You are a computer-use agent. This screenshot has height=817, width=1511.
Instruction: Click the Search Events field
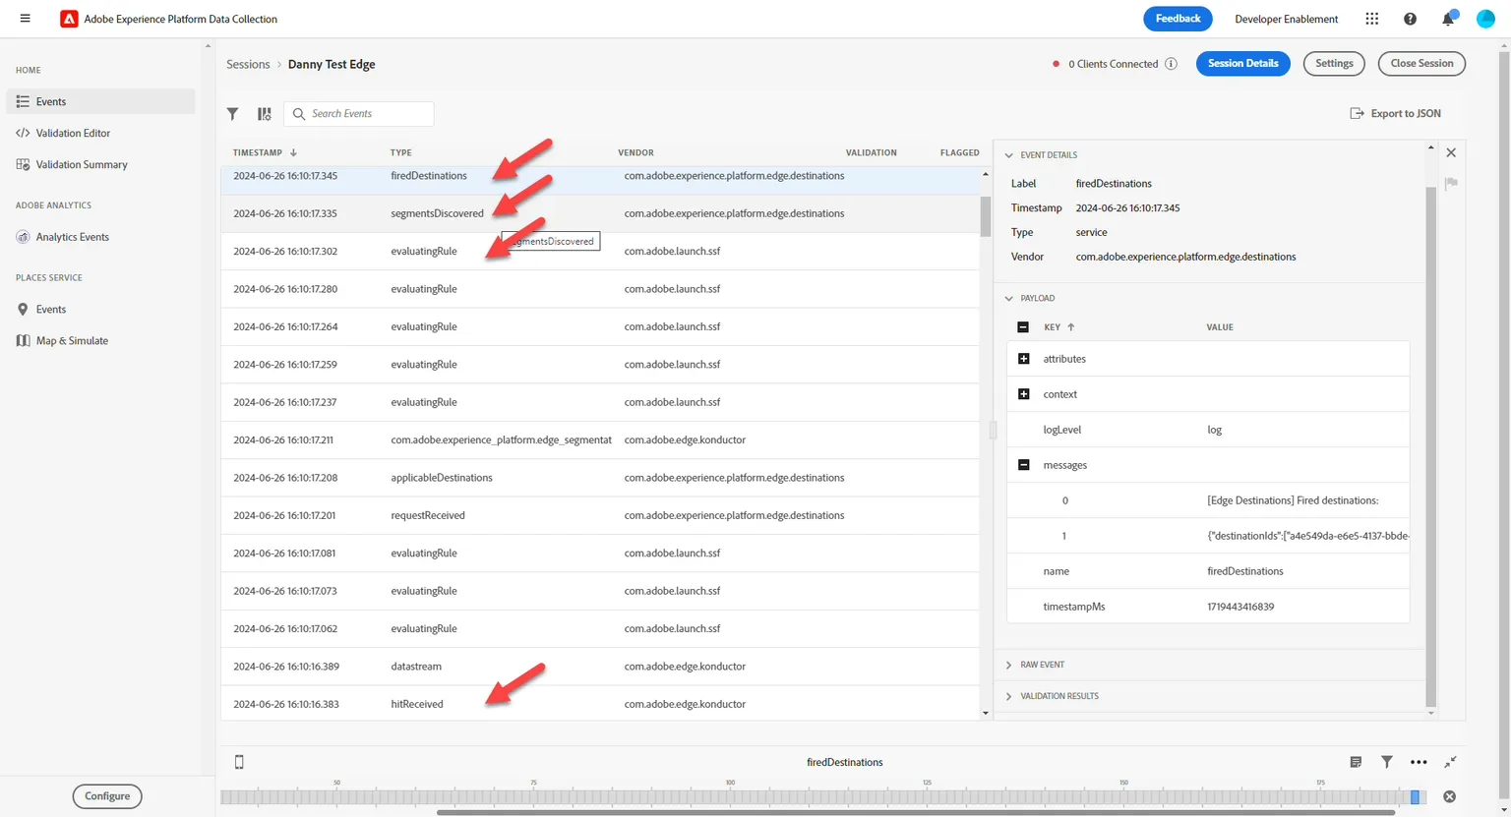pos(359,114)
